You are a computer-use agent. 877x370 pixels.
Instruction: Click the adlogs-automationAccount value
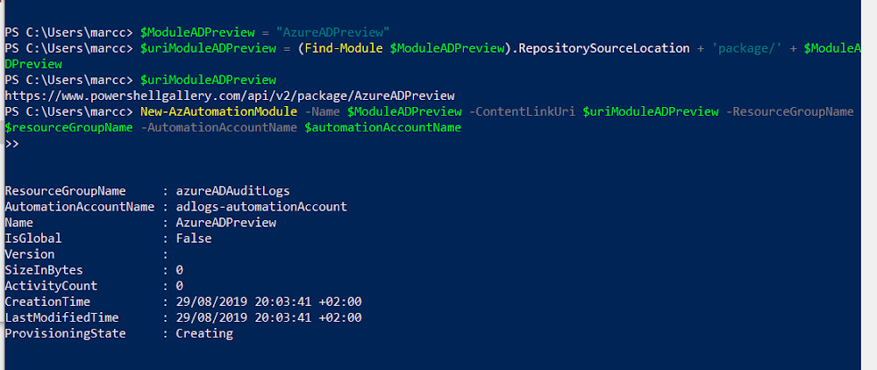pos(261,207)
